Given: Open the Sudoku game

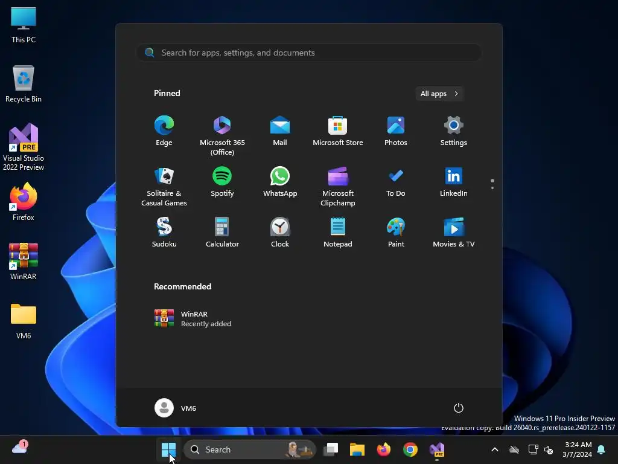Looking at the screenshot, I should [x=164, y=233].
